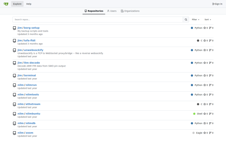Open the nilmbuntu repository link

33,114
